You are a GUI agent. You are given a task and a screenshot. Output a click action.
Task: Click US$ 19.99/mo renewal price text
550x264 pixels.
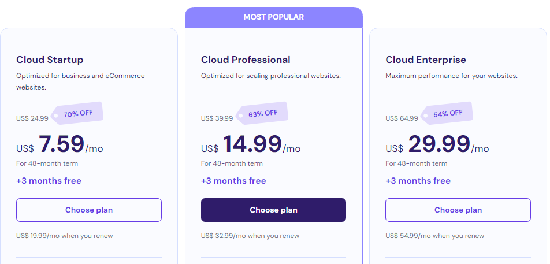(x=65, y=236)
